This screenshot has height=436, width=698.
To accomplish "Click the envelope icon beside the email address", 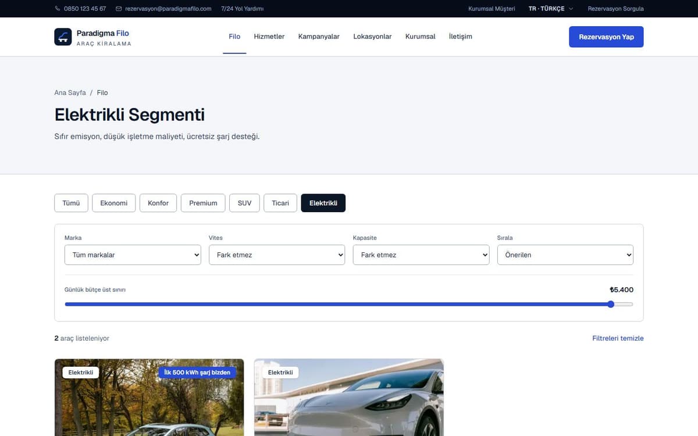I will [119, 9].
